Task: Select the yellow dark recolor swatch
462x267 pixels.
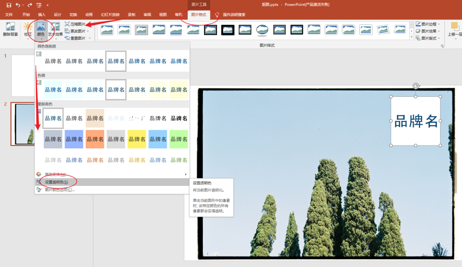Action: 137,139
